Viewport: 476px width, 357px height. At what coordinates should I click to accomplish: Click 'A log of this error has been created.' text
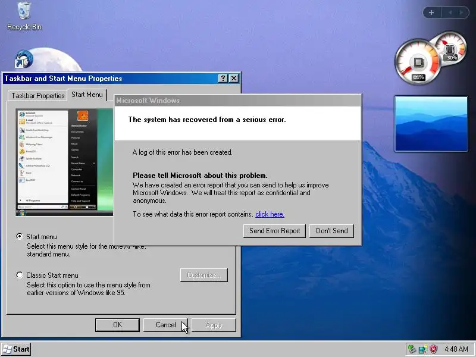click(183, 152)
